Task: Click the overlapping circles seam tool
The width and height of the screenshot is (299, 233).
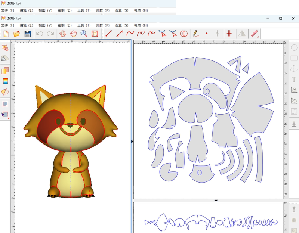Action: pyautogui.click(x=184, y=34)
